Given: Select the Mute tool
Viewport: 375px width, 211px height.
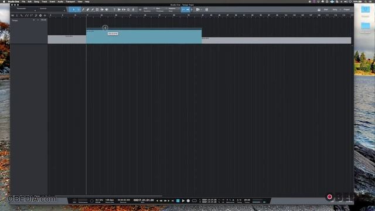Looking at the screenshot, I should click(97, 9).
